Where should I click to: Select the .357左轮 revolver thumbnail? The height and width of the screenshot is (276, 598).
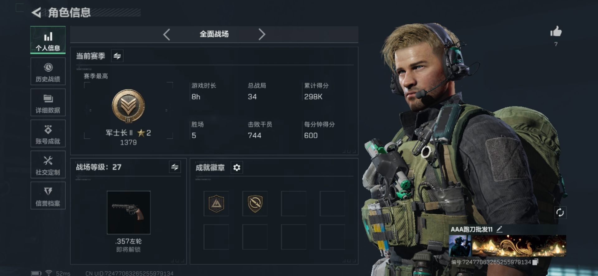[129, 212]
